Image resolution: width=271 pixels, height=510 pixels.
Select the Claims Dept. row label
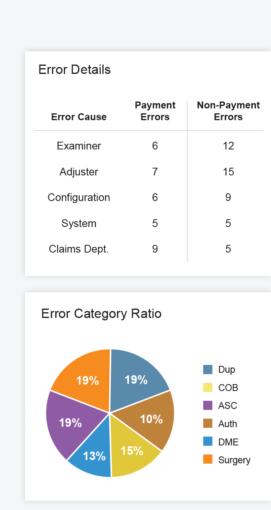click(x=79, y=249)
